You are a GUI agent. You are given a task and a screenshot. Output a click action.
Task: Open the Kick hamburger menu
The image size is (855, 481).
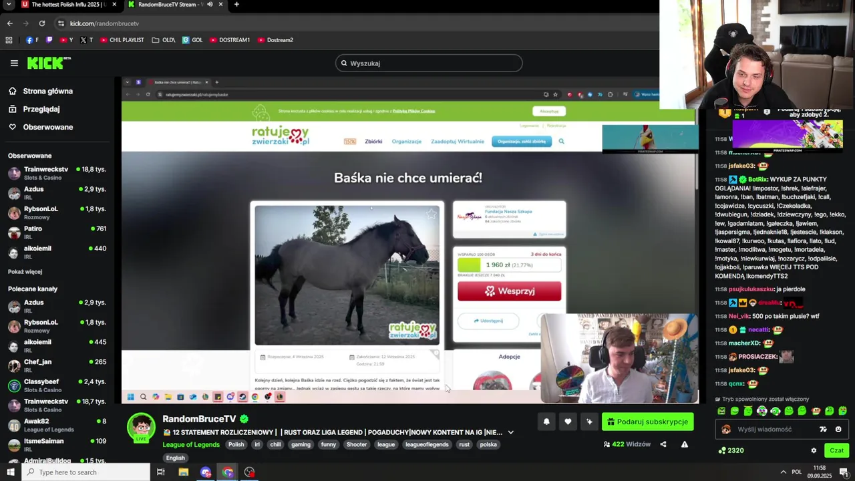pos(14,63)
